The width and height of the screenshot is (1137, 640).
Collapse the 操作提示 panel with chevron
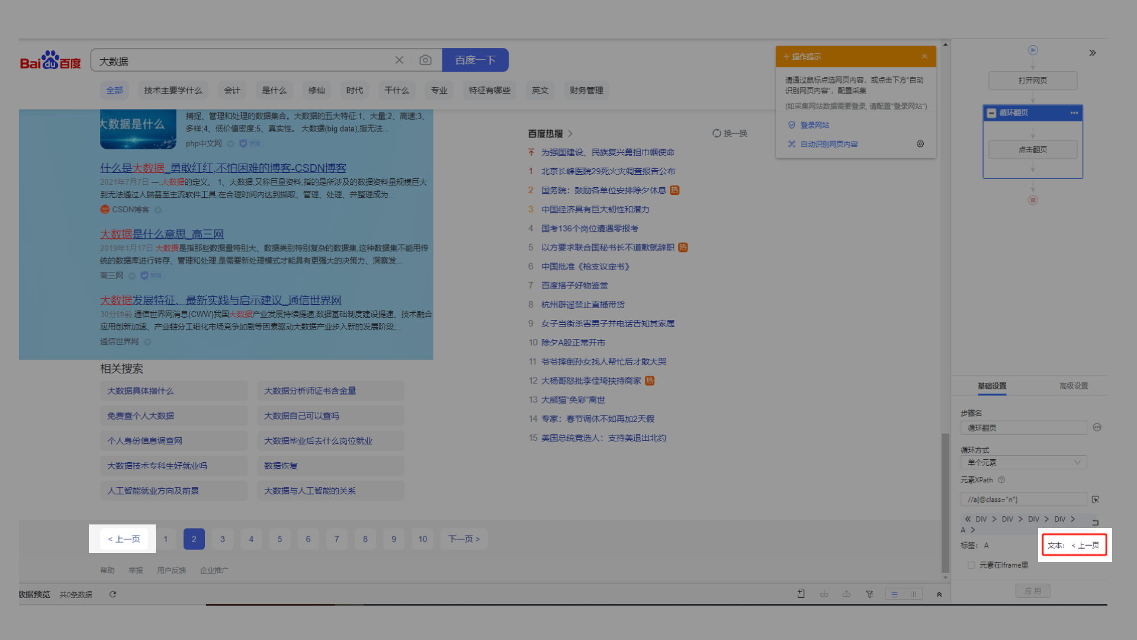pos(924,56)
